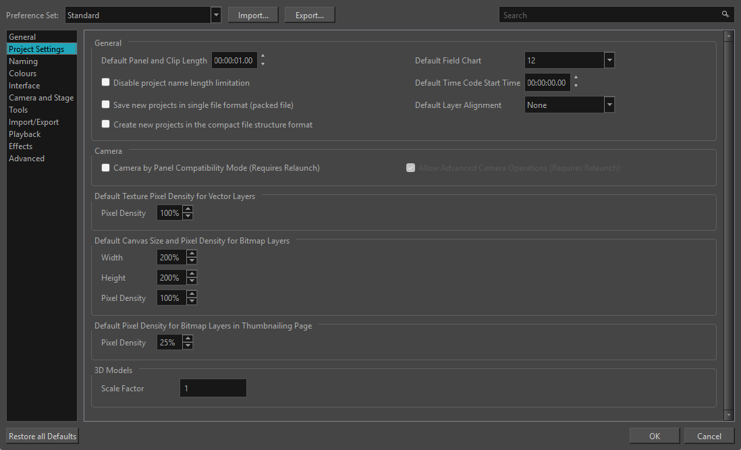Open the Preference Set dropdown

click(215, 15)
